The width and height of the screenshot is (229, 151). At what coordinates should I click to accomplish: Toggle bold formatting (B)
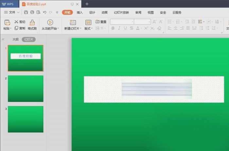pyautogui.click(x=113, y=28)
